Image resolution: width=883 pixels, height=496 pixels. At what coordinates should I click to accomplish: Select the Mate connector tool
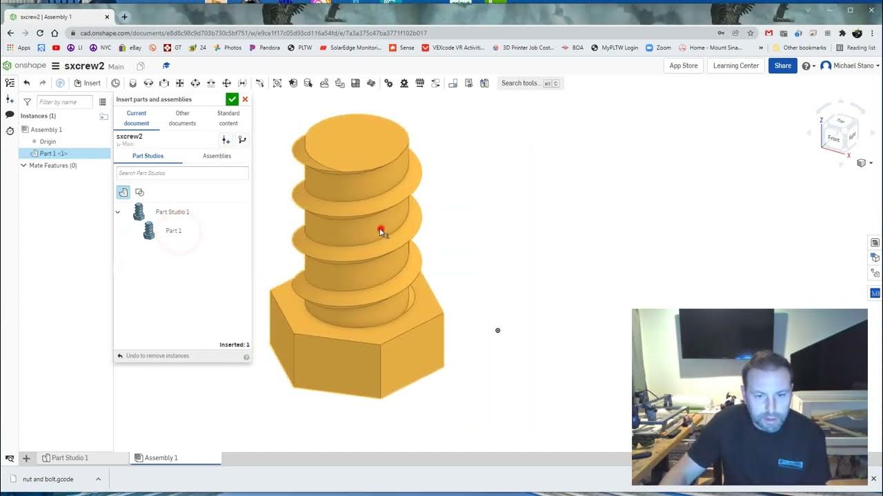point(115,83)
